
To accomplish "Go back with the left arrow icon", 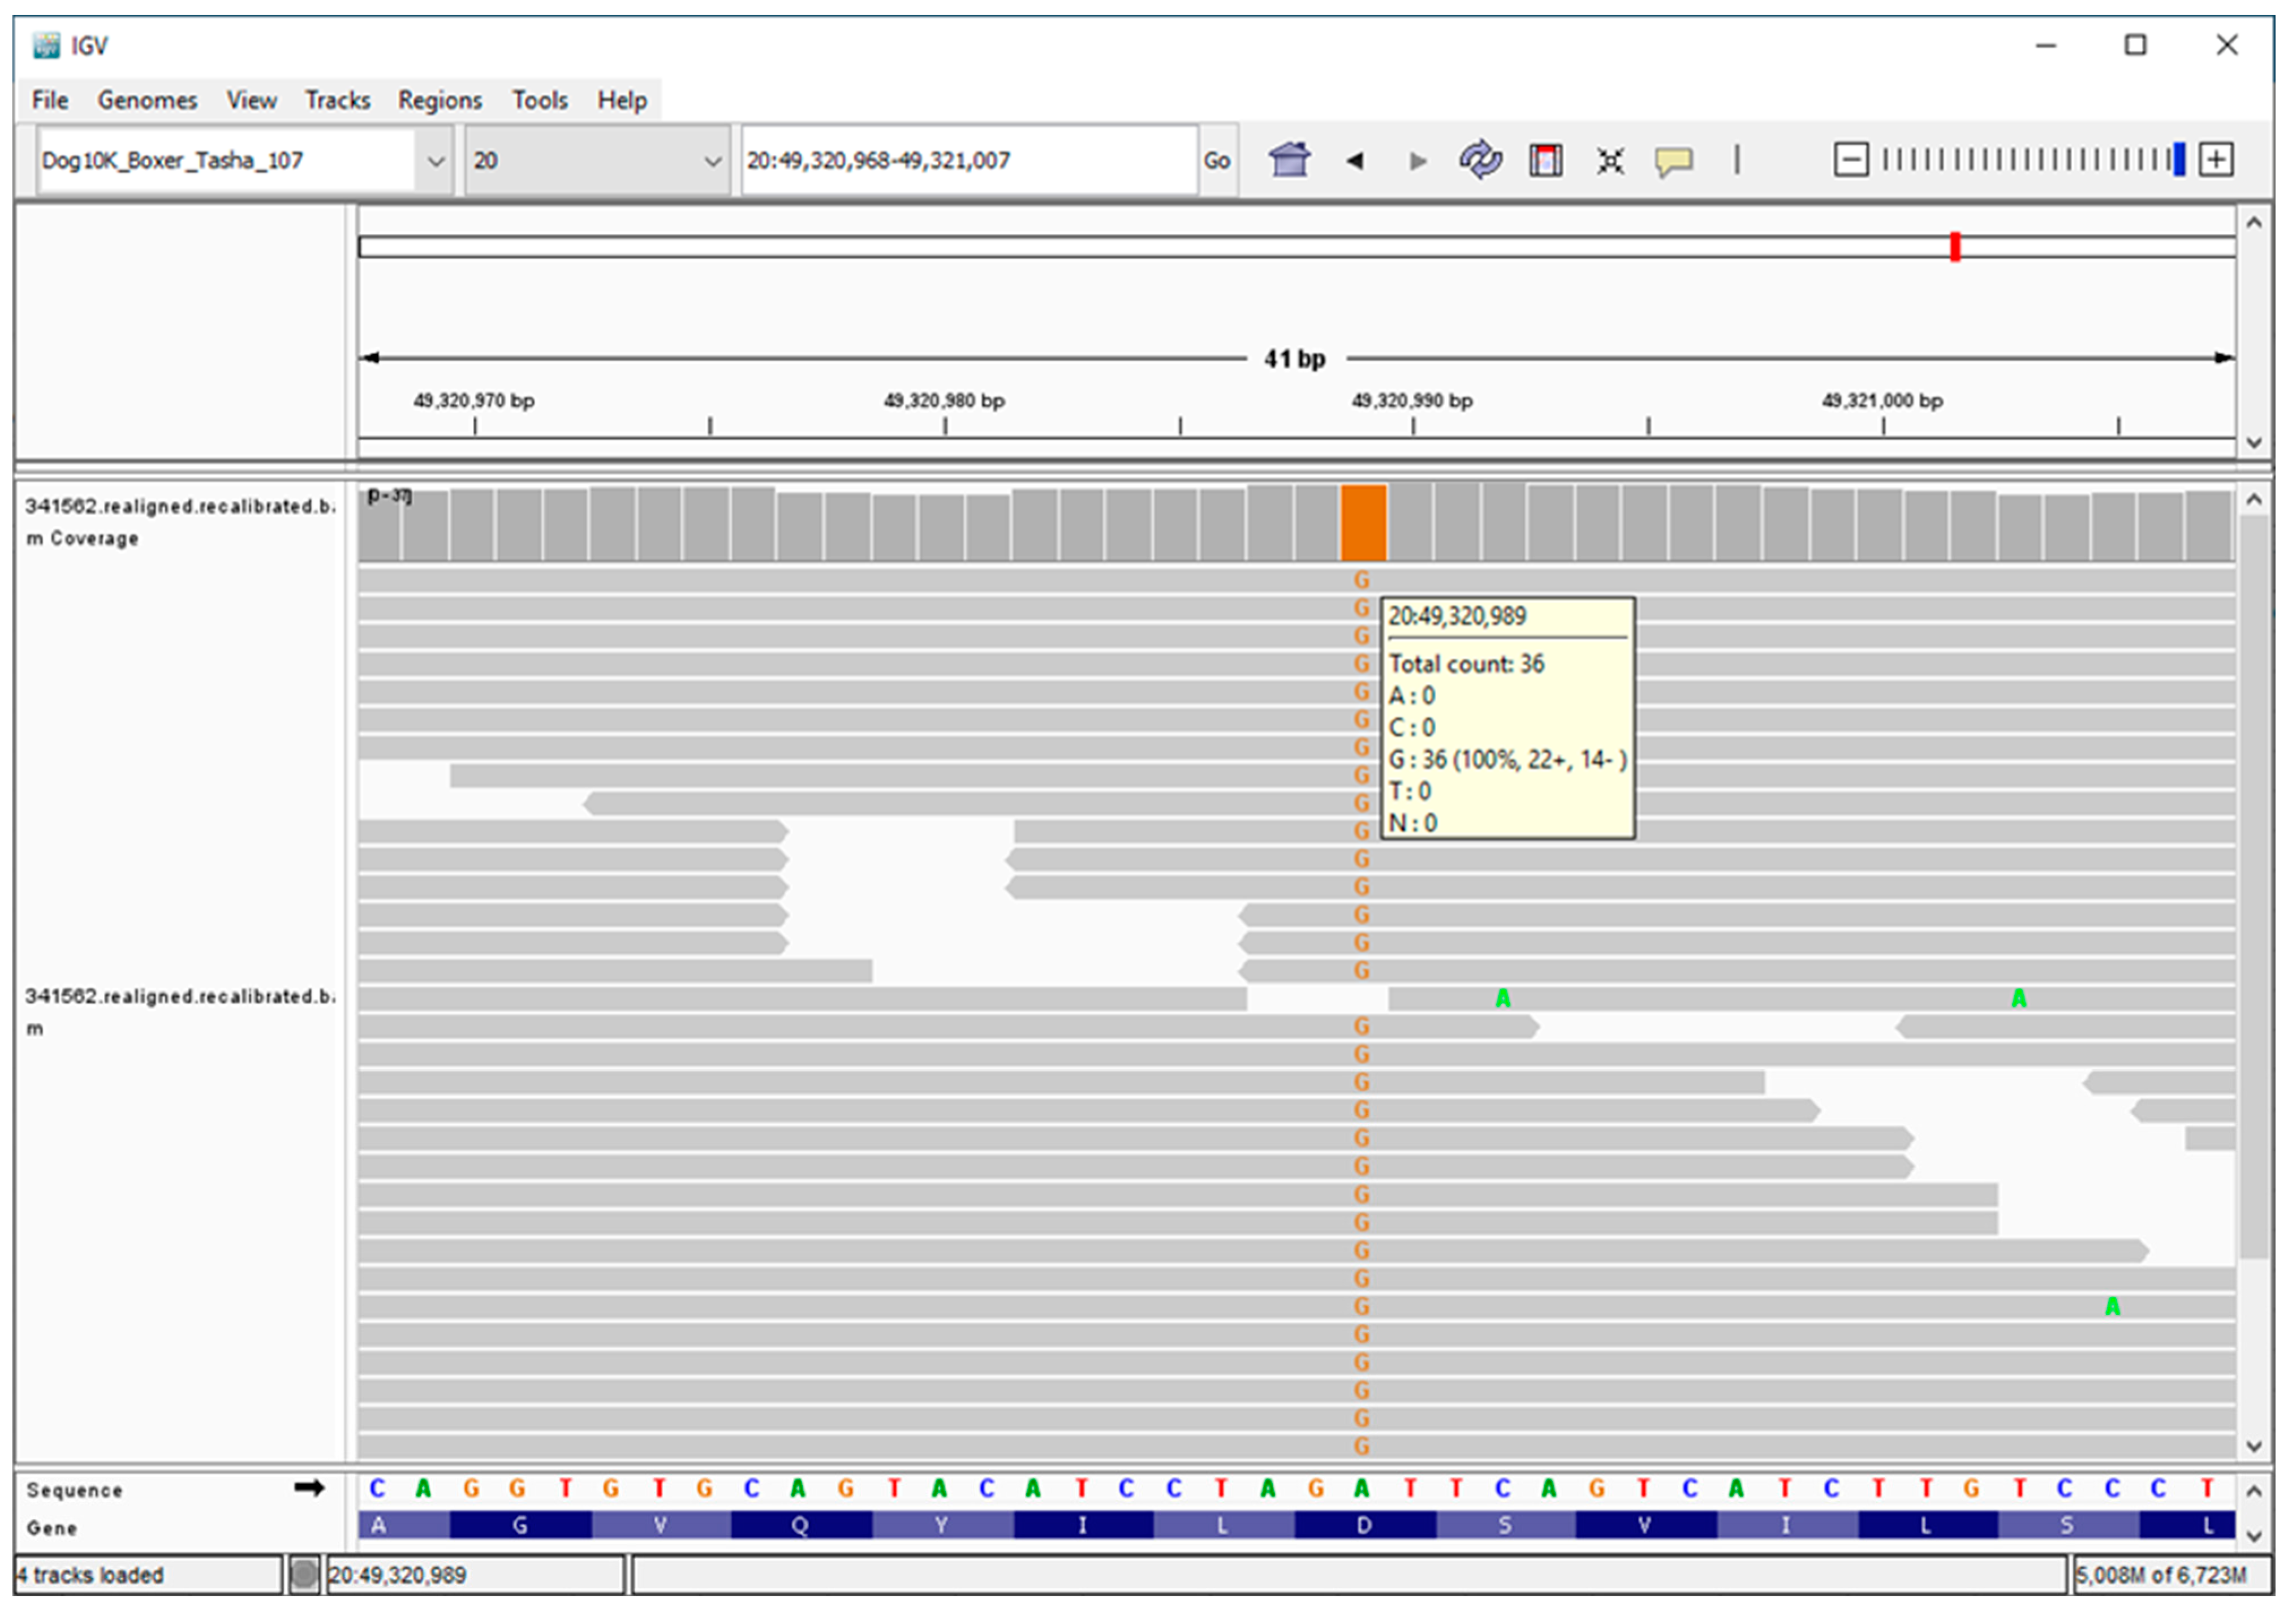I will [1355, 160].
